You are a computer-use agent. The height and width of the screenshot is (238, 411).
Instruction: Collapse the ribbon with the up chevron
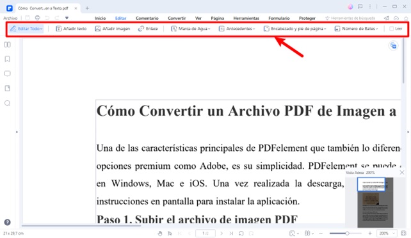tap(406, 18)
